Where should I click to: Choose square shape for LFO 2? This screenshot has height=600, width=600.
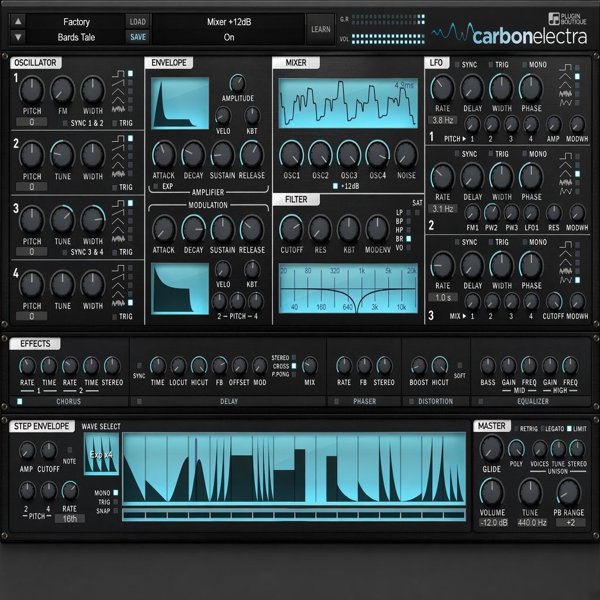[x=577, y=156]
